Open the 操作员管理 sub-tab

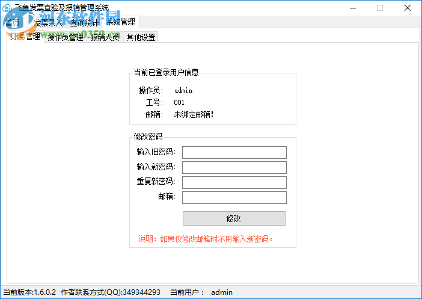(x=66, y=37)
